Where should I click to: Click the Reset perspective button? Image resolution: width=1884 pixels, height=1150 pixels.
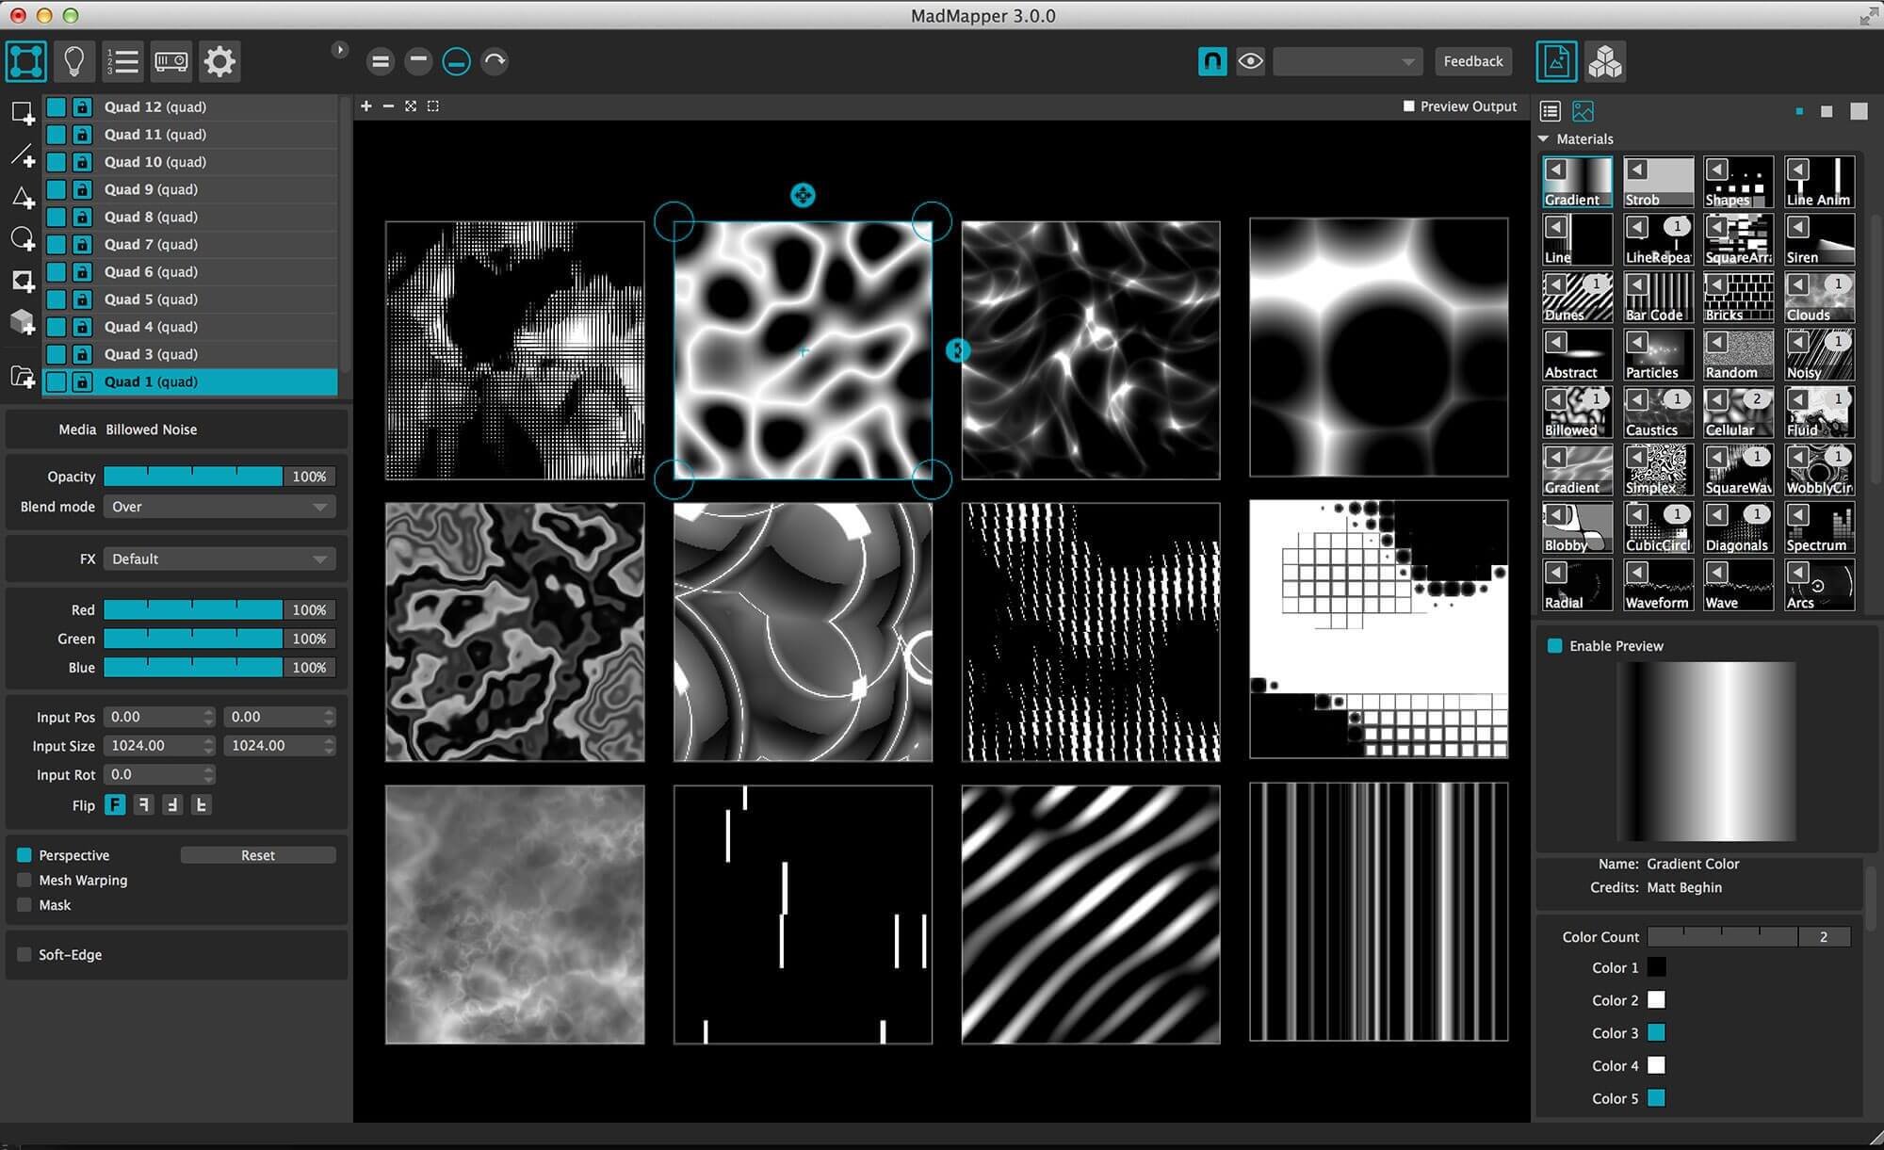[258, 855]
